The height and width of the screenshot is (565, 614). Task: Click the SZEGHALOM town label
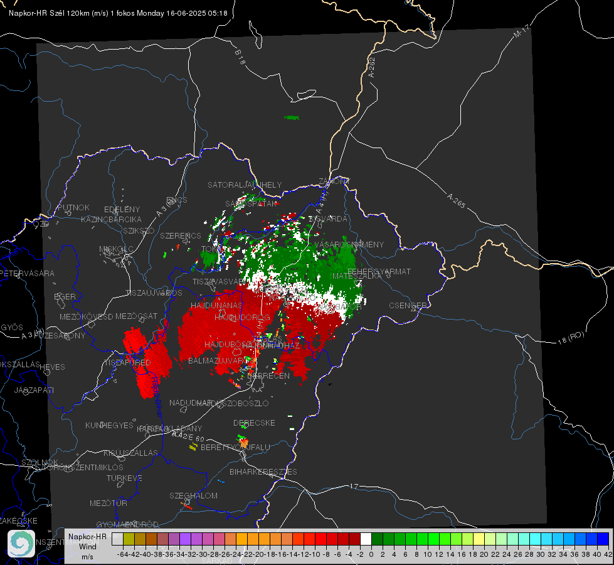point(193,495)
